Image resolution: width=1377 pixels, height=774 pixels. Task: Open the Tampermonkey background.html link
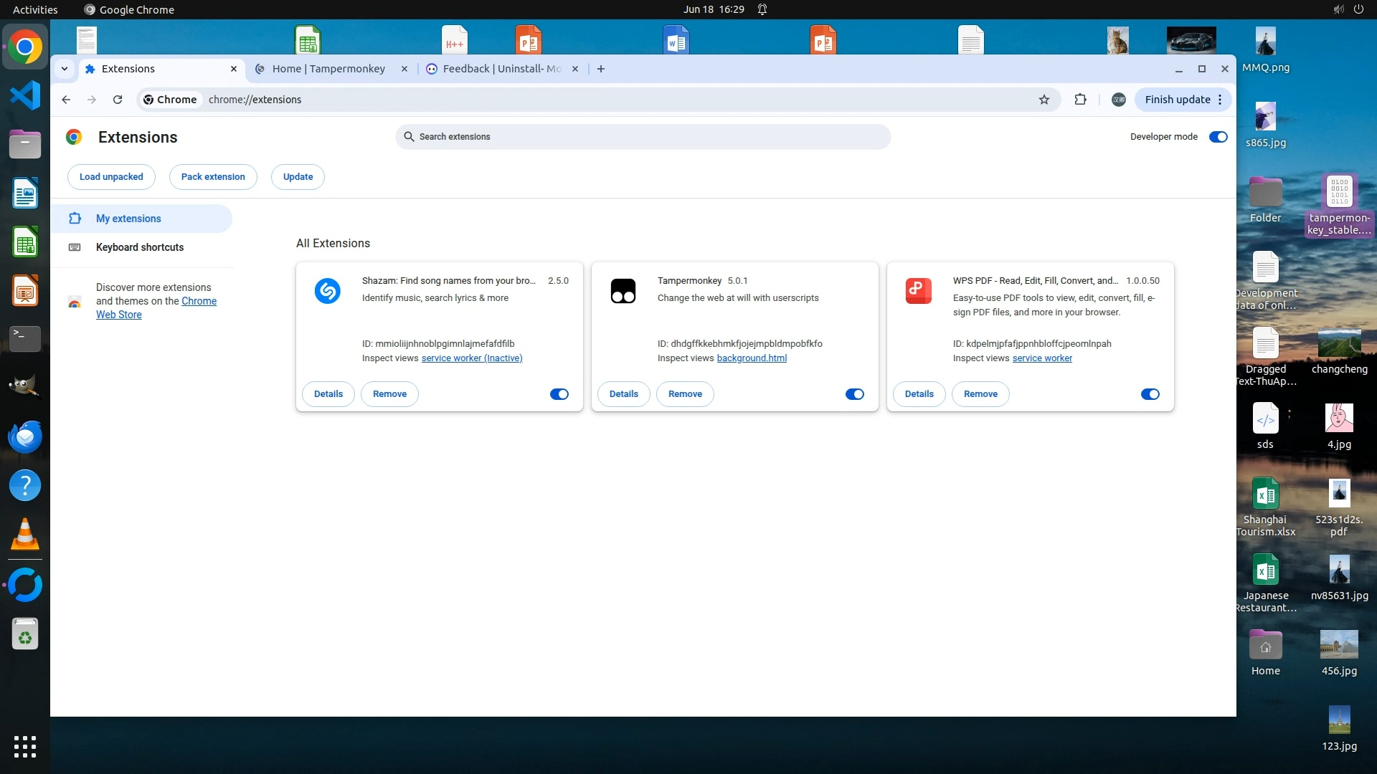[752, 358]
